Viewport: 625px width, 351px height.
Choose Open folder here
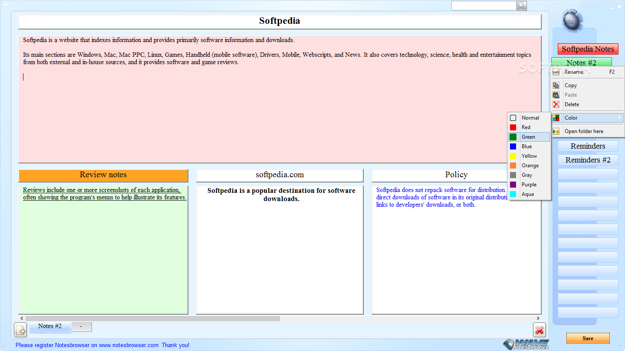point(588,131)
